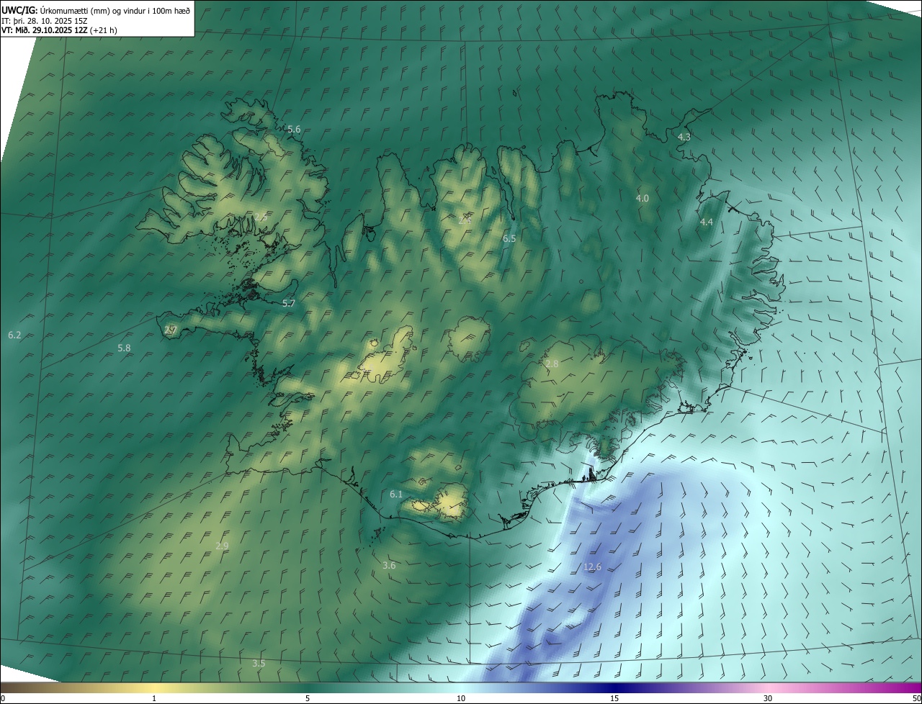The width and height of the screenshot is (922, 704).
Task: Click the 50 tick on the color scale
Action: pyautogui.click(x=916, y=698)
